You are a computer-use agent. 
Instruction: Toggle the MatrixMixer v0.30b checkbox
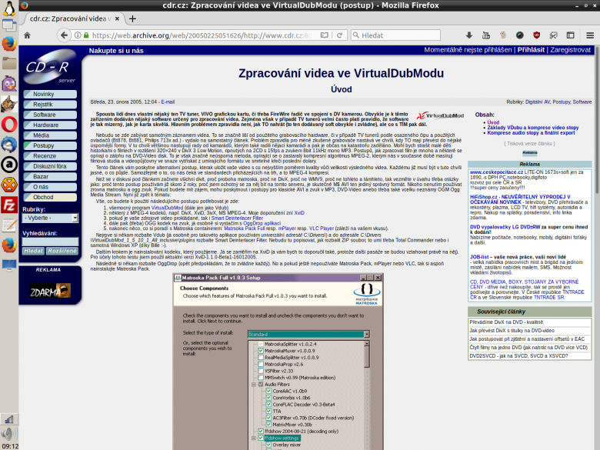point(268,425)
